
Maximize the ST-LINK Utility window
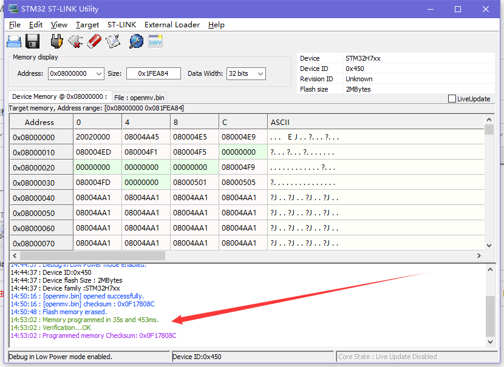pos(458,9)
